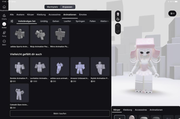180x119 pixels.
Task: Click the filter sliders icon
Action: click(x=12, y=21)
